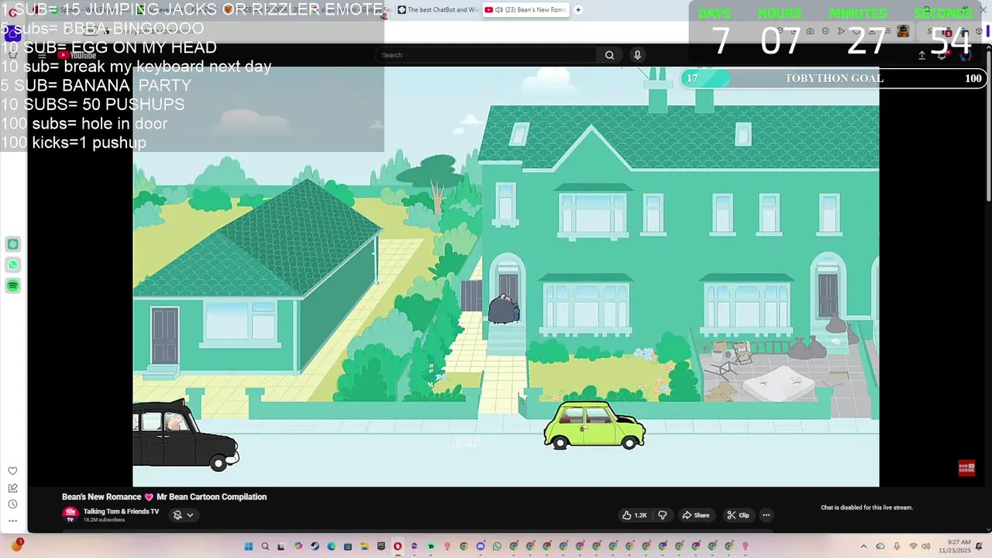Dislike the Mr Bean video

[663, 515]
